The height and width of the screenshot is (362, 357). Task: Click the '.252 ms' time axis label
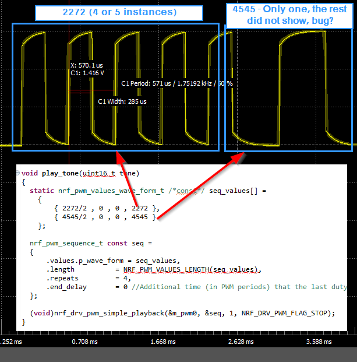[11, 342]
